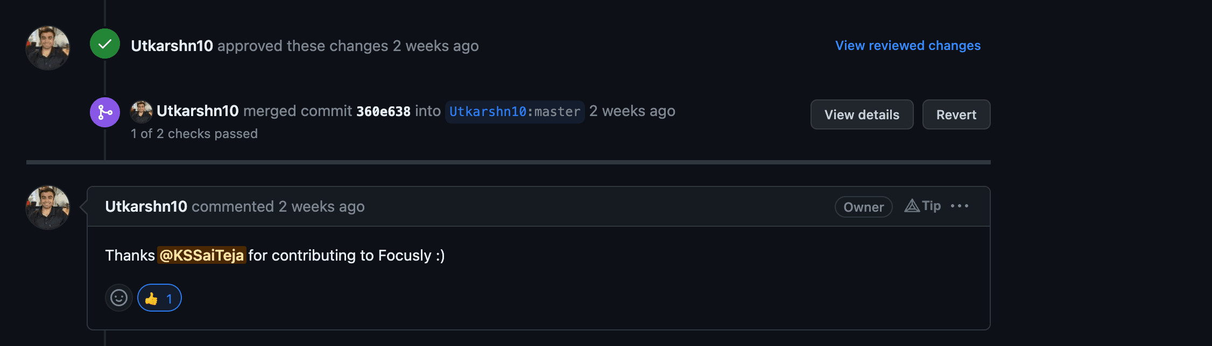
Task: Open Utkarshn10 username in approval line
Action: pos(172,46)
